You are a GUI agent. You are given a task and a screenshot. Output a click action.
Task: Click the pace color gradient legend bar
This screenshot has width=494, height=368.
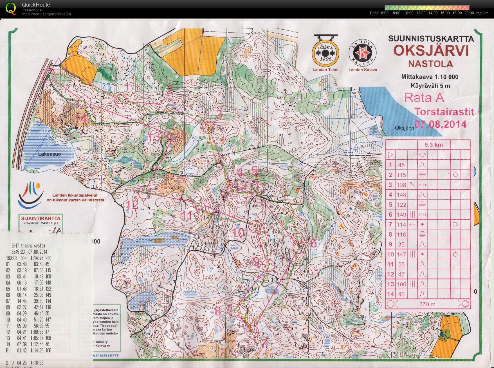[x=427, y=8]
